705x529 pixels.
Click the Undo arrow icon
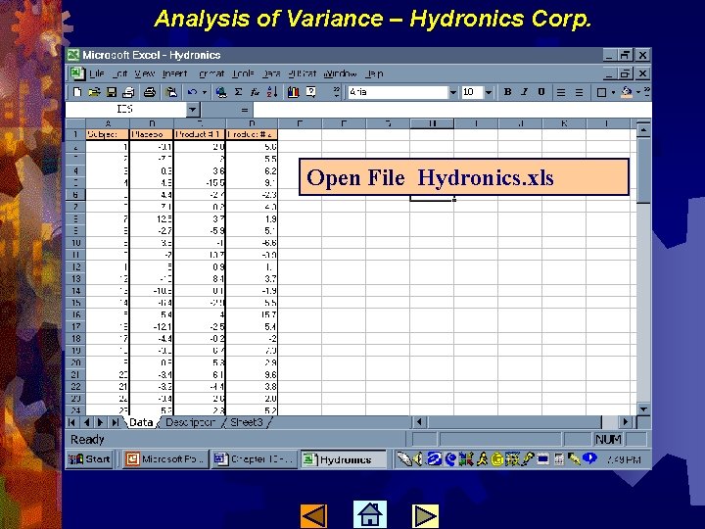click(x=193, y=92)
